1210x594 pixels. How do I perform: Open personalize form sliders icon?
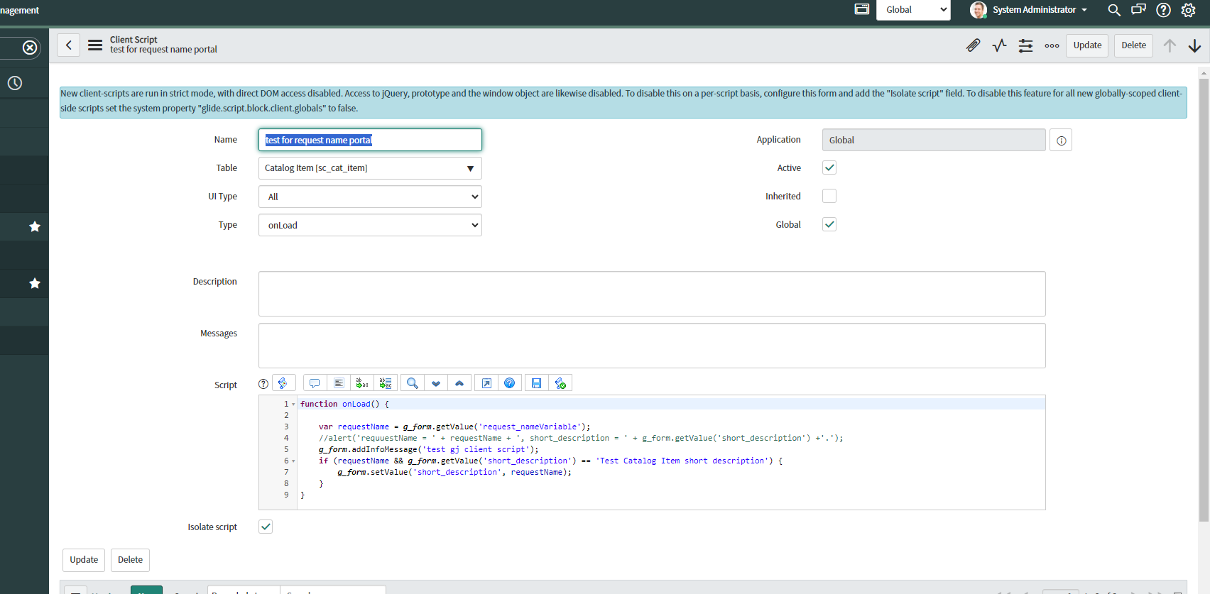1025,45
